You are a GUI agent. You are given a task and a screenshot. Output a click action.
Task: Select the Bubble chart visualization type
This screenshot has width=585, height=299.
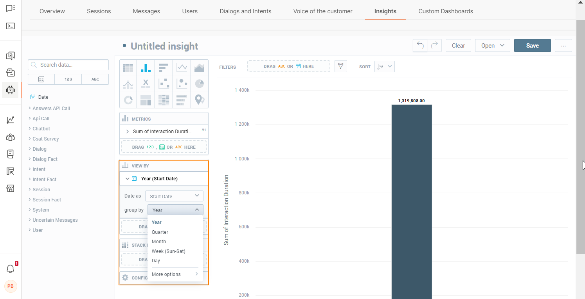(x=182, y=84)
